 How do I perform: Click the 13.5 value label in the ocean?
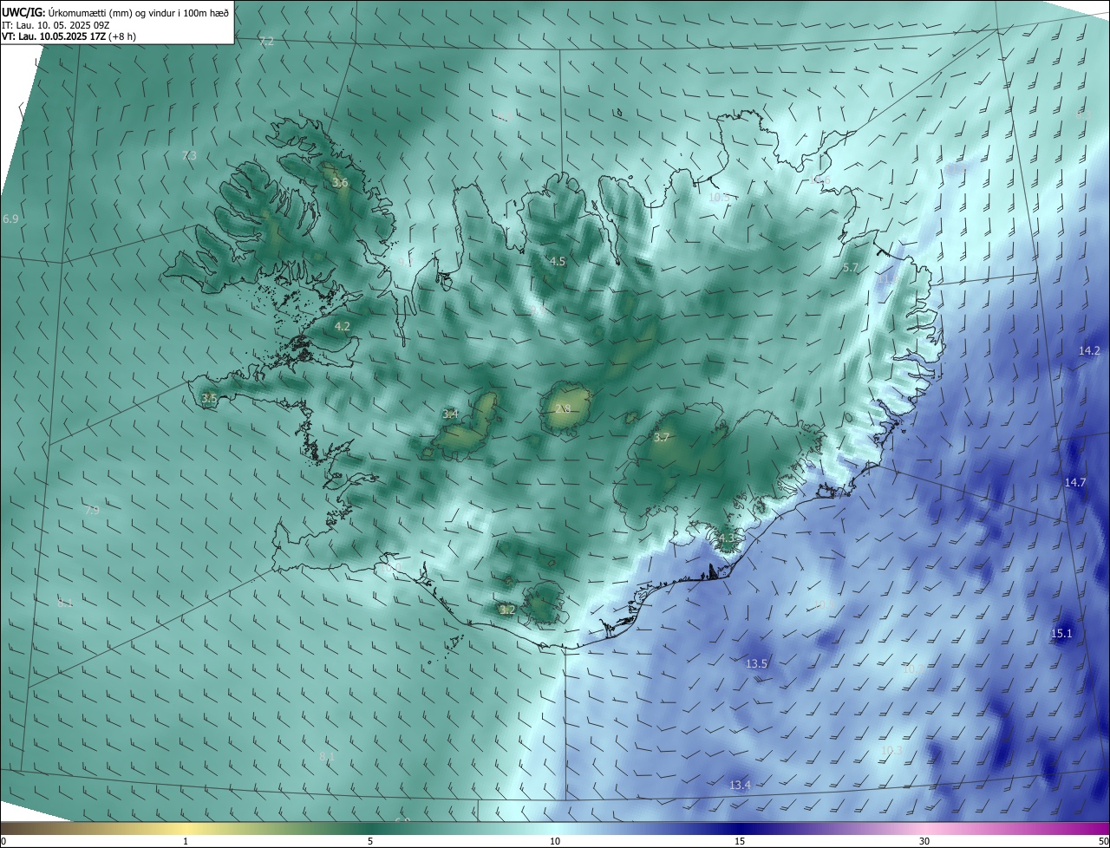[x=757, y=664]
